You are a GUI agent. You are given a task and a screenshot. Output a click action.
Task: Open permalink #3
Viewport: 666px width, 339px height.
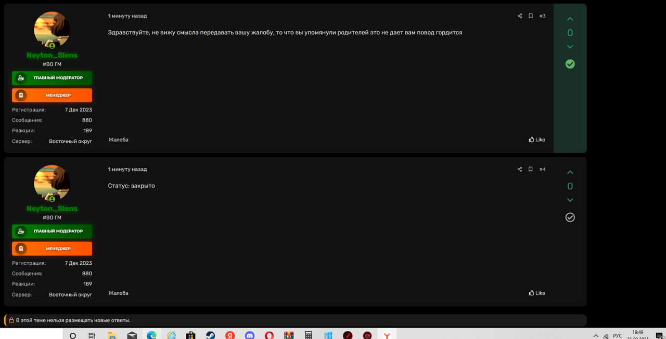click(x=542, y=16)
